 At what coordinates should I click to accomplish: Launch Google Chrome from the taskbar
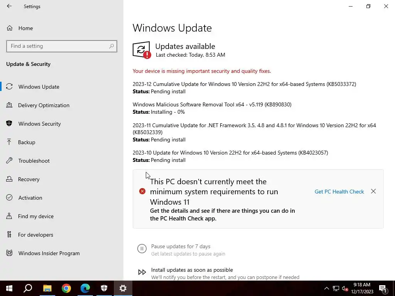(x=66, y=288)
